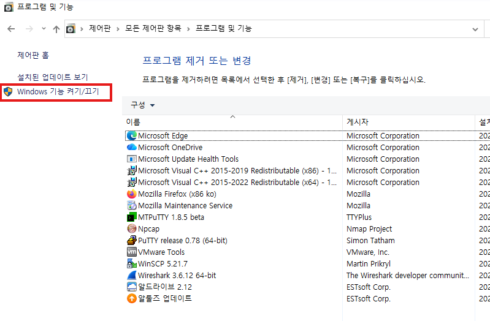Viewport: 490px width, 321px height.
Task: Expand chevron after 모든 제어판 항목 breadcrumb
Action: [x=188, y=29]
